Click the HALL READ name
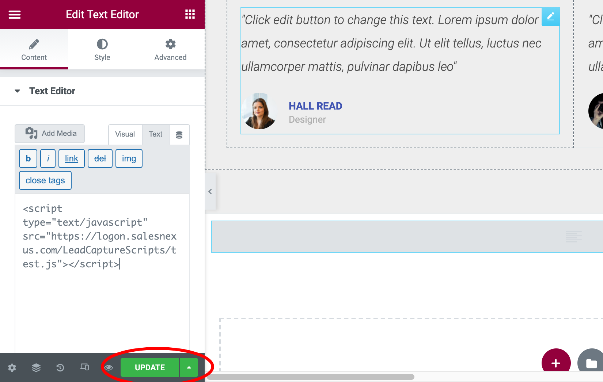The width and height of the screenshot is (603, 382). 315,106
